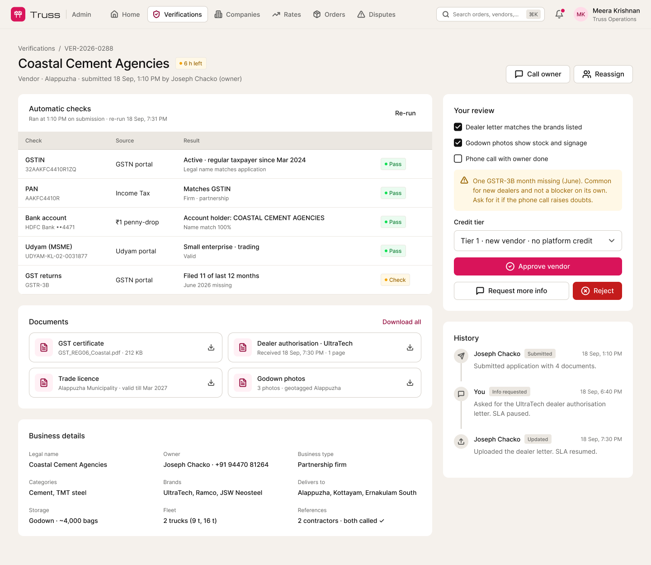Uncheck Dealer letter matches the brands listed
The height and width of the screenshot is (565, 651).
coord(458,127)
